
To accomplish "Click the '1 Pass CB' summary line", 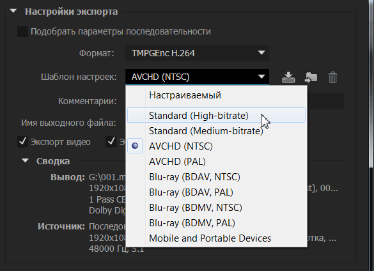I will [107, 199].
